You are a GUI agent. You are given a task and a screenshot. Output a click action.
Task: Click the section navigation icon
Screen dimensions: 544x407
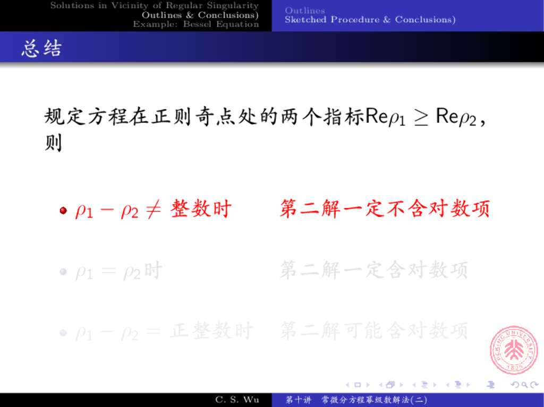click(x=458, y=385)
